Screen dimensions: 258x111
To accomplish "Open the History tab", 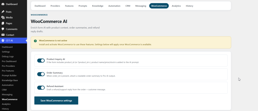I will 189,6.
